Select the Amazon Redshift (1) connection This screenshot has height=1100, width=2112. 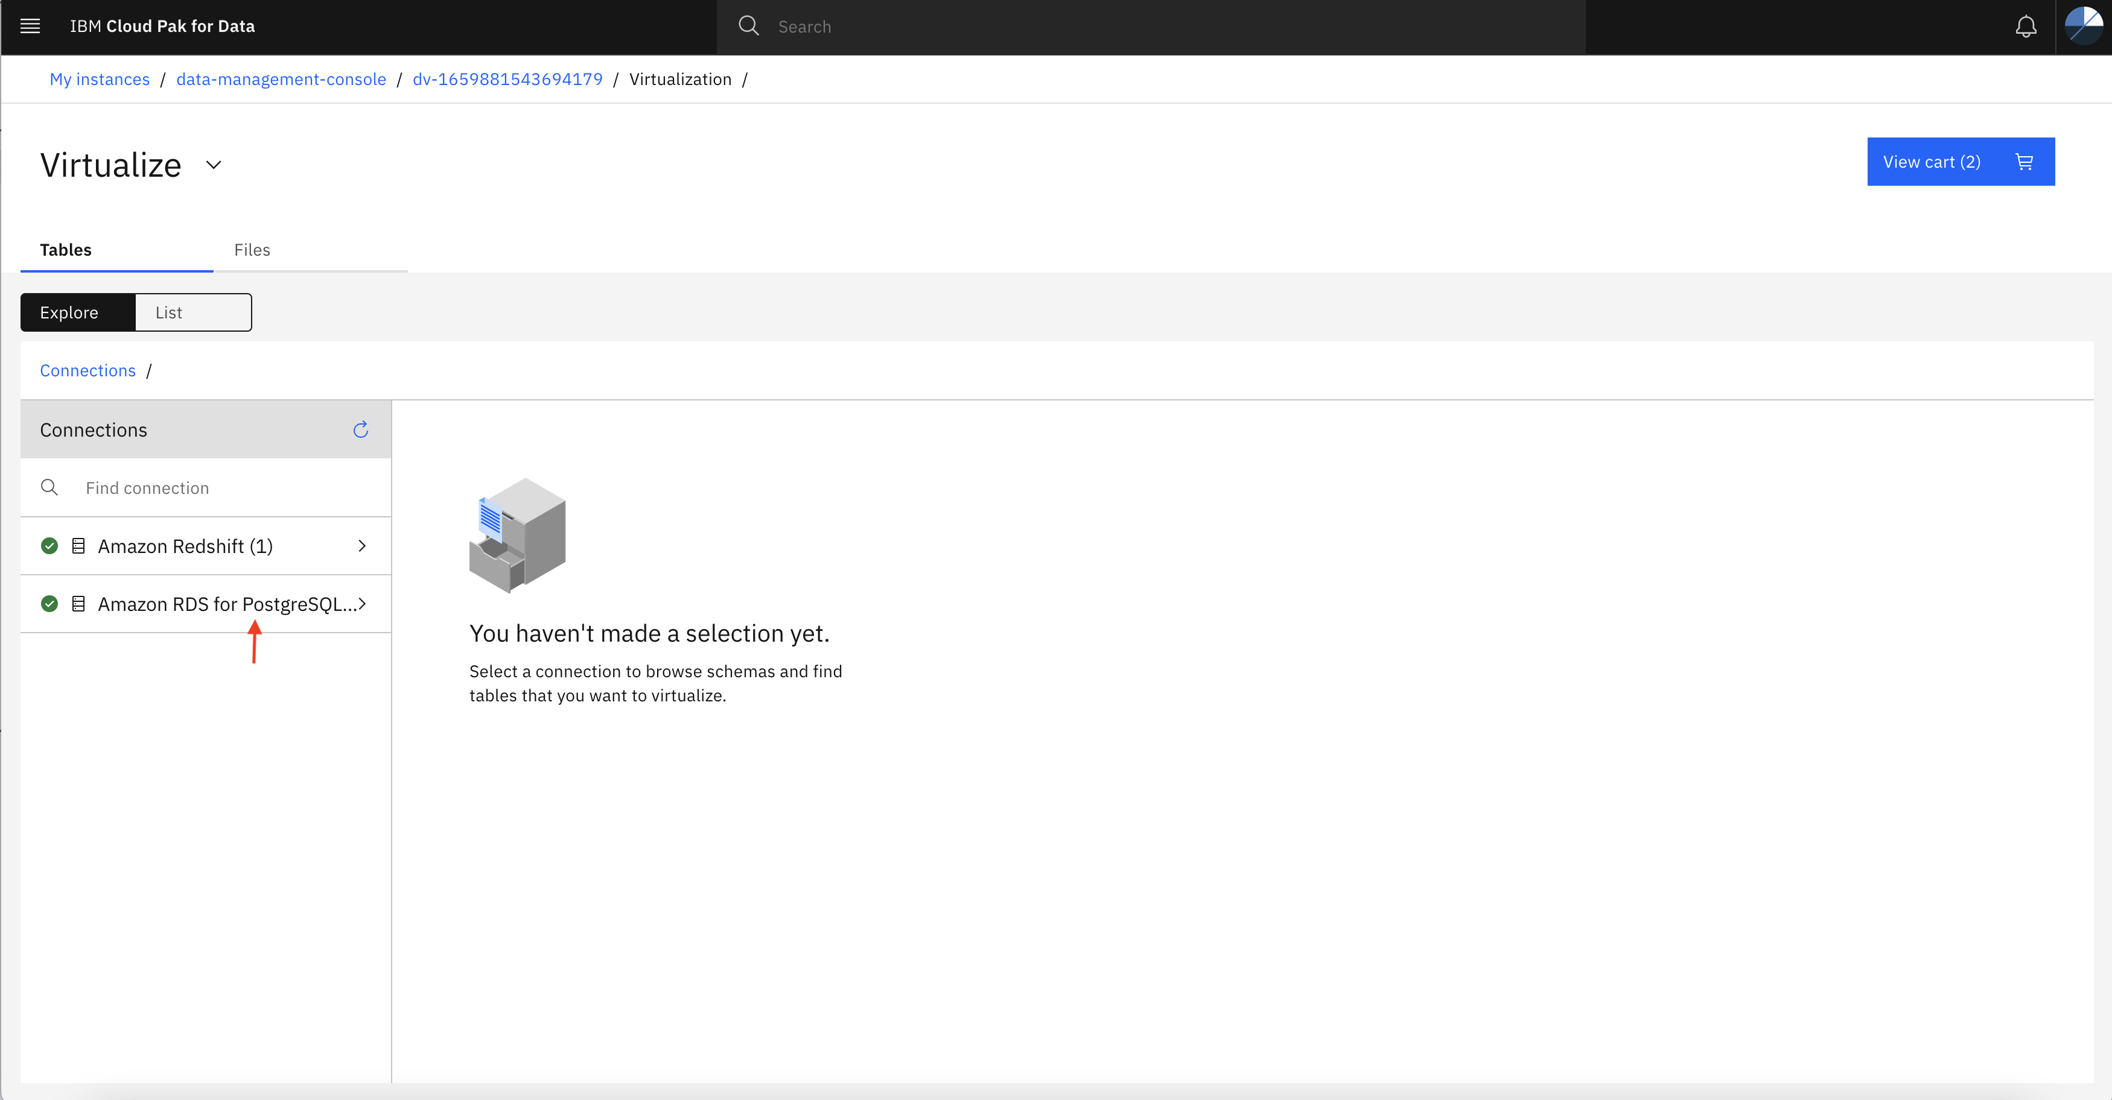pos(206,546)
